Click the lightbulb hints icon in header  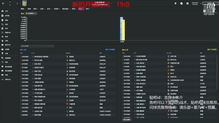point(175,3)
